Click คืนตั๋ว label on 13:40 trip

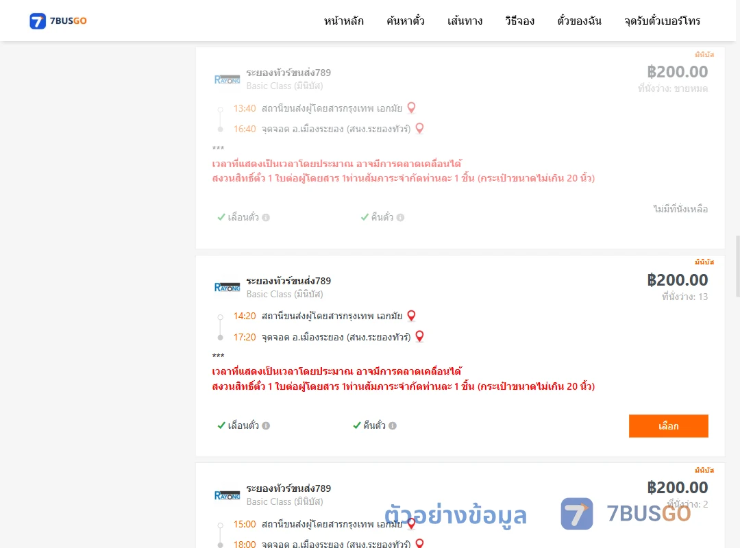[382, 217]
